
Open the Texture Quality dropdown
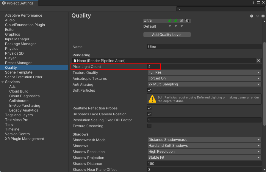click(204, 72)
